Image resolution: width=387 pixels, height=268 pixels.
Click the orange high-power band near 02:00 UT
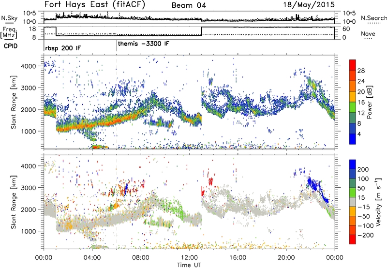(x=68, y=128)
